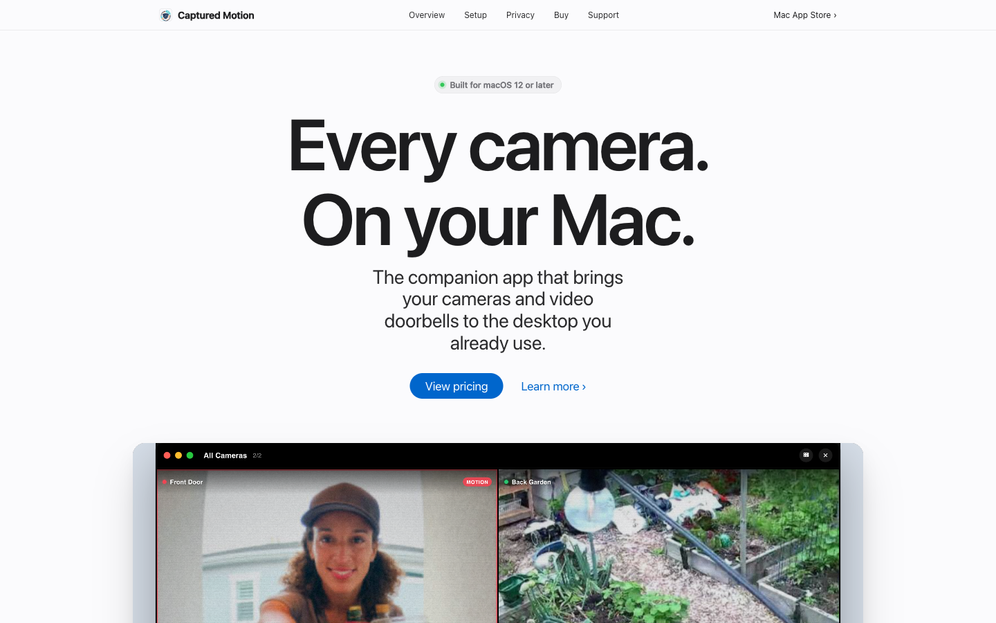Click the red traffic-light dot in mock window
Image resolution: width=996 pixels, height=623 pixels.
click(x=167, y=455)
